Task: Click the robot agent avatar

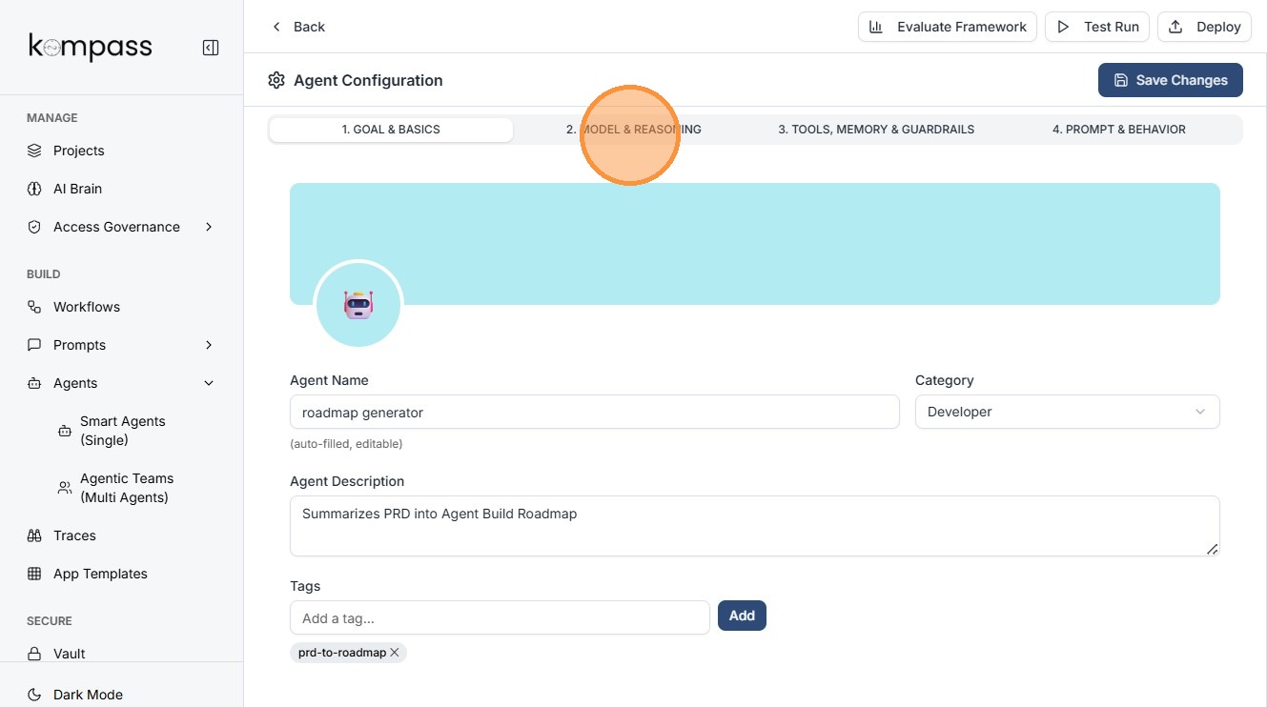Action: click(x=358, y=305)
